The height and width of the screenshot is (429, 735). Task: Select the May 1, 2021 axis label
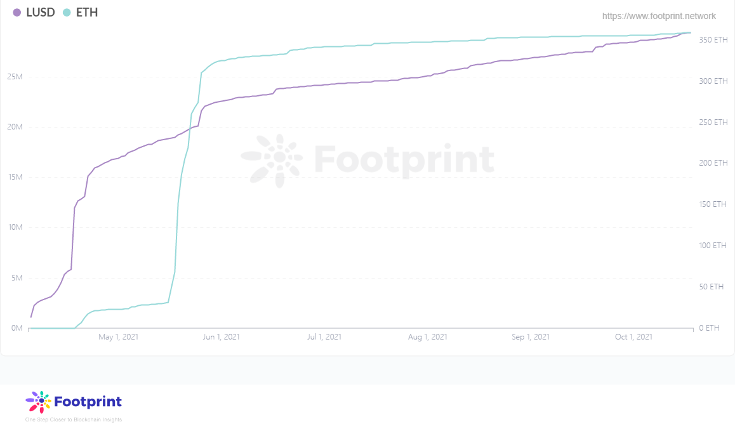click(118, 336)
